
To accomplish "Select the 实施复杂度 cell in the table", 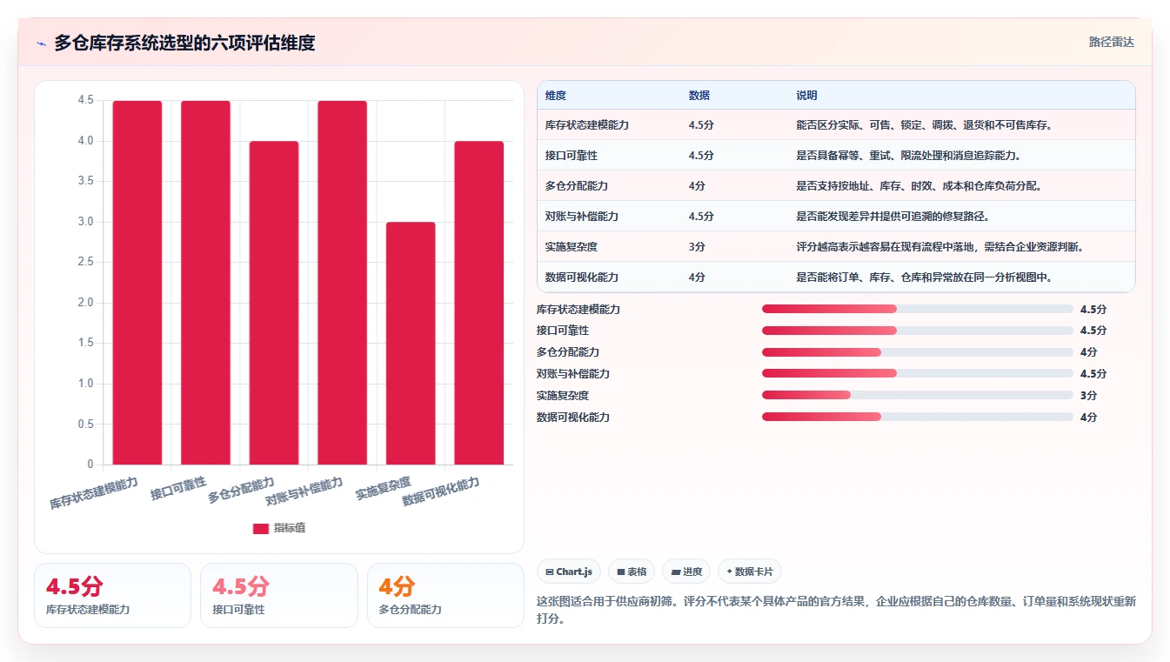I will click(572, 247).
